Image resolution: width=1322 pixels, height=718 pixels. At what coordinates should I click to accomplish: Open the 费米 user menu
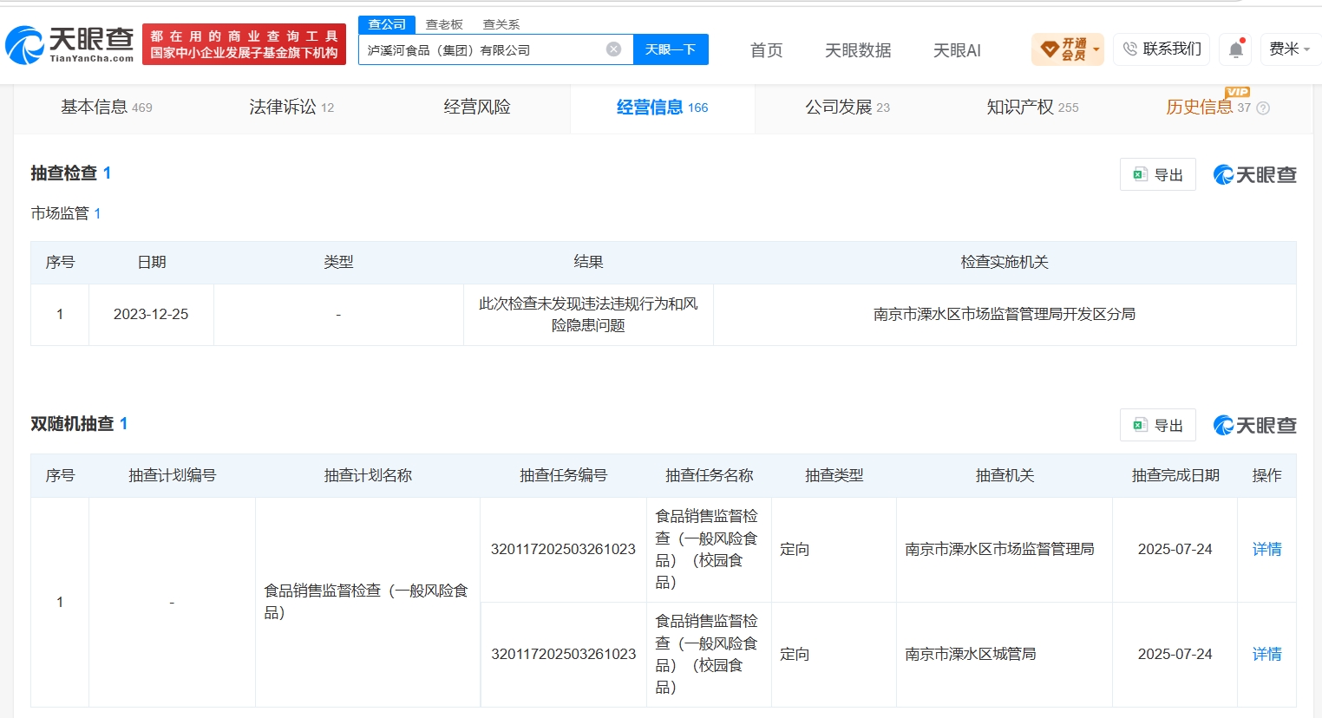point(1289,49)
